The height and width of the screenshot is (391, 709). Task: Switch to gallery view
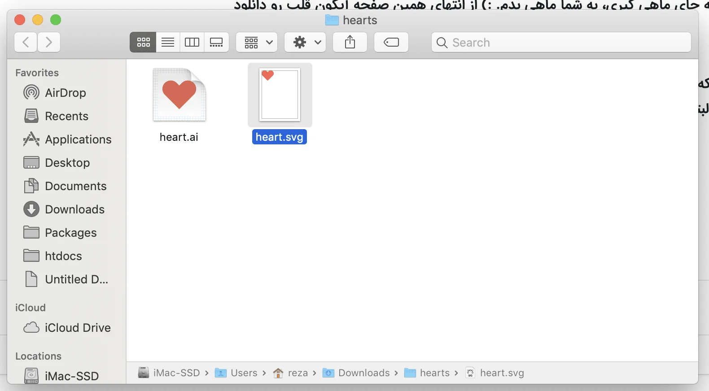click(216, 42)
